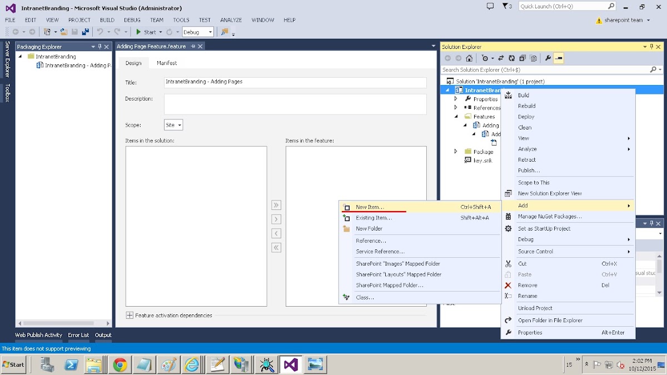Viewport: 667px width, 375px height.
Task: Select Deploy from the context menu
Action: pyautogui.click(x=568, y=117)
